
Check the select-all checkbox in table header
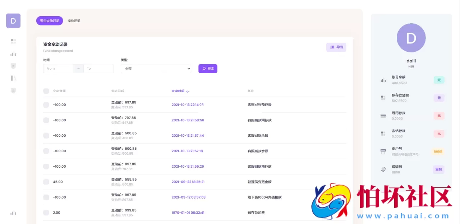click(x=46, y=91)
